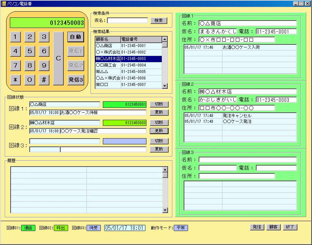Click the 発信2 button
The height and width of the screenshot is (245, 312).
76,66
